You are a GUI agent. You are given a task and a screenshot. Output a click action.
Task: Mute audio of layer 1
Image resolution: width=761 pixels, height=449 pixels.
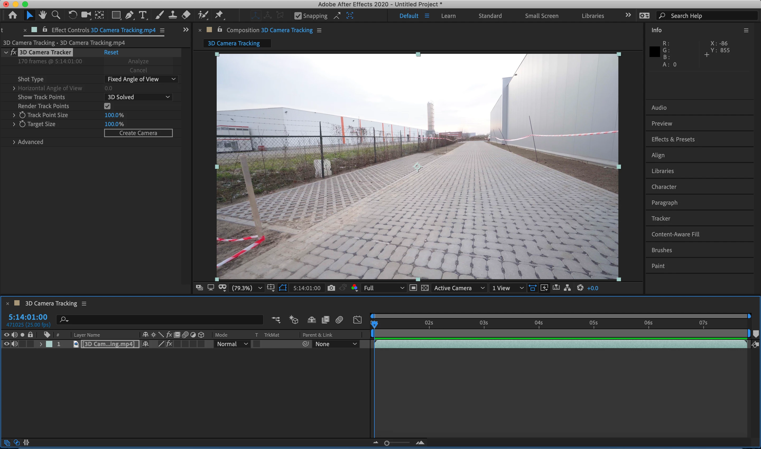click(x=15, y=344)
